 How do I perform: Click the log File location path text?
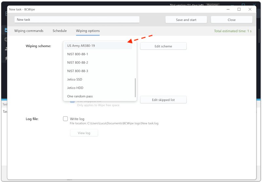pyautogui.click(x=114, y=123)
